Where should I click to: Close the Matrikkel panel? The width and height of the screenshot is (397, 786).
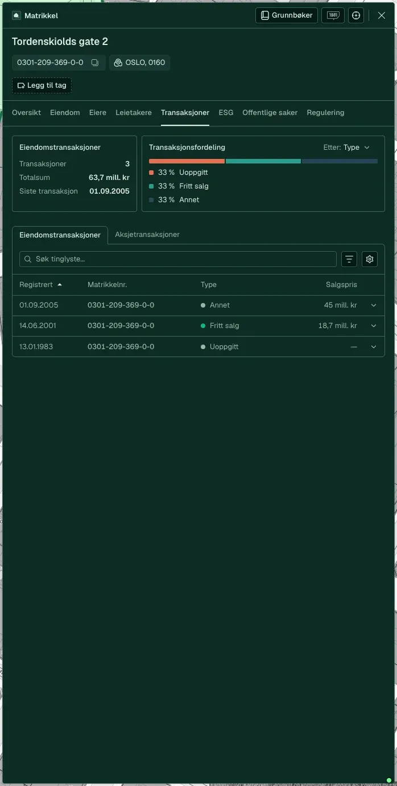(x=382, y=15)
